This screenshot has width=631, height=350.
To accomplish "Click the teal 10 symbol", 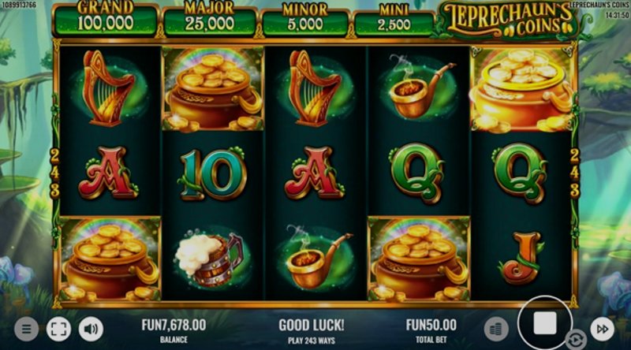I will point(212,174).
